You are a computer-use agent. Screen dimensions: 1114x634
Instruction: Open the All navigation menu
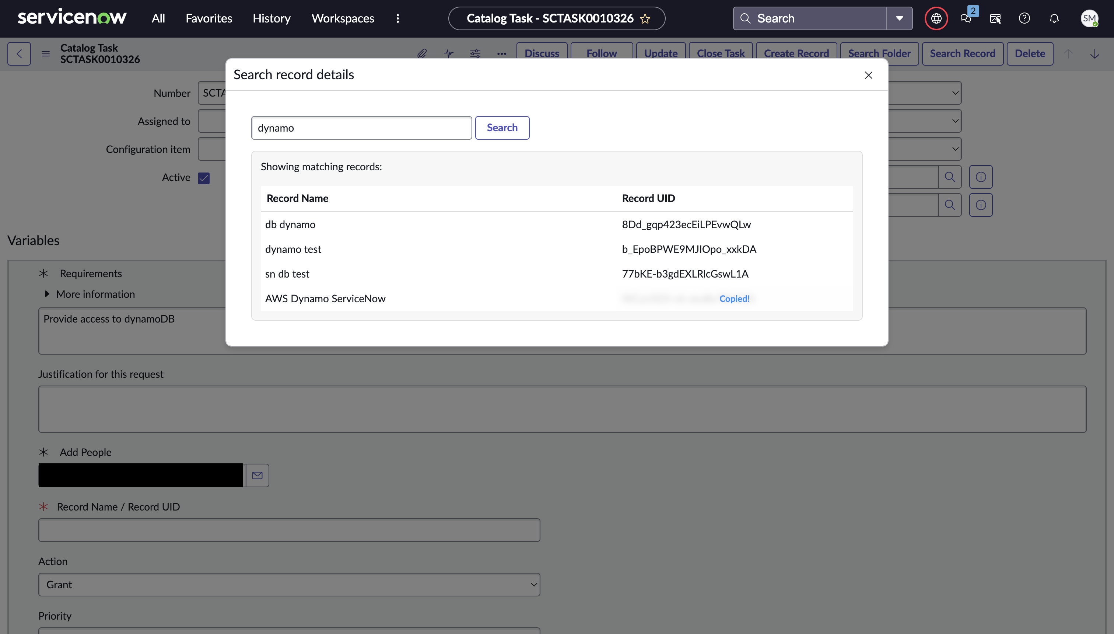coord(158,18)
